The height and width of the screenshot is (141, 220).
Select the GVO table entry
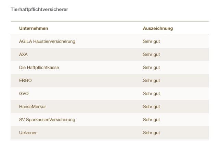pos(24,94)
